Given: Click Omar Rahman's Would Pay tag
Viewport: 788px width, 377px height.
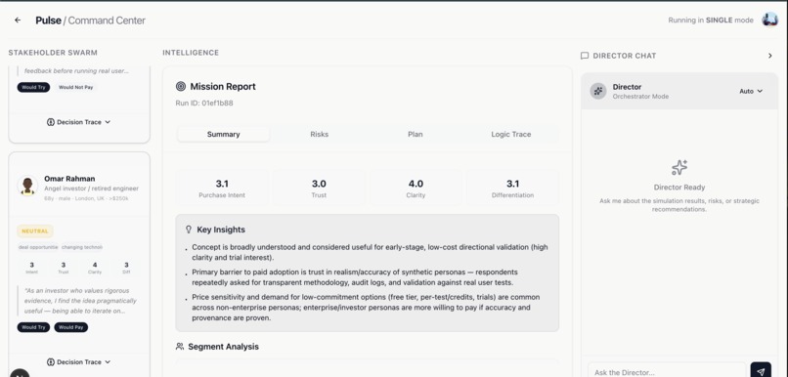Looking at the screenshot, I should coord(71,327).
